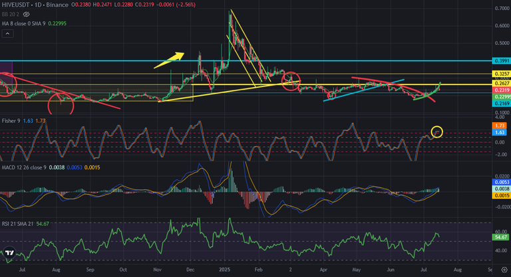Click the green 0.22995 MA value in legend

(x=57, y=23)
